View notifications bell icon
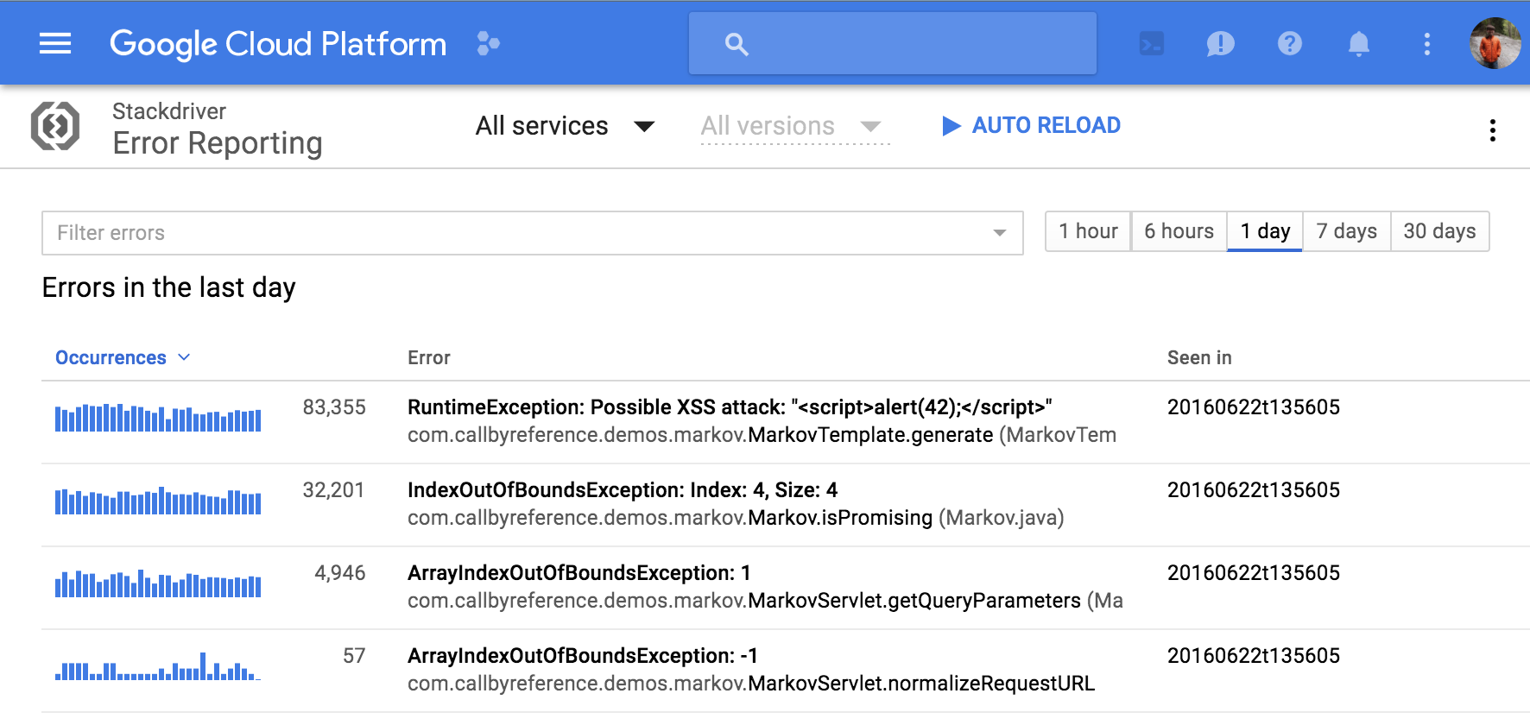1530x725 pixels. (x=1358, y=43)
